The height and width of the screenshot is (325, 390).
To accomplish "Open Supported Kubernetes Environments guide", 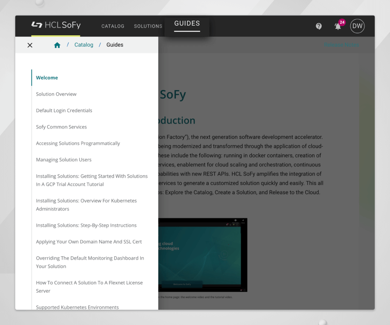I will pos(77,307).
